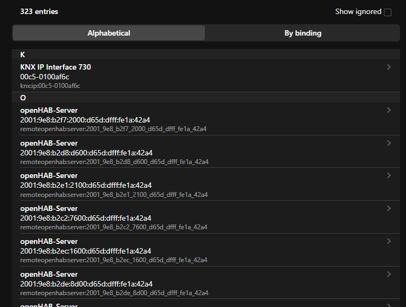Click address 2001:9e8:b2e1:2100:d65d:dfff:fe1a:42a4

tap(86, 185)
